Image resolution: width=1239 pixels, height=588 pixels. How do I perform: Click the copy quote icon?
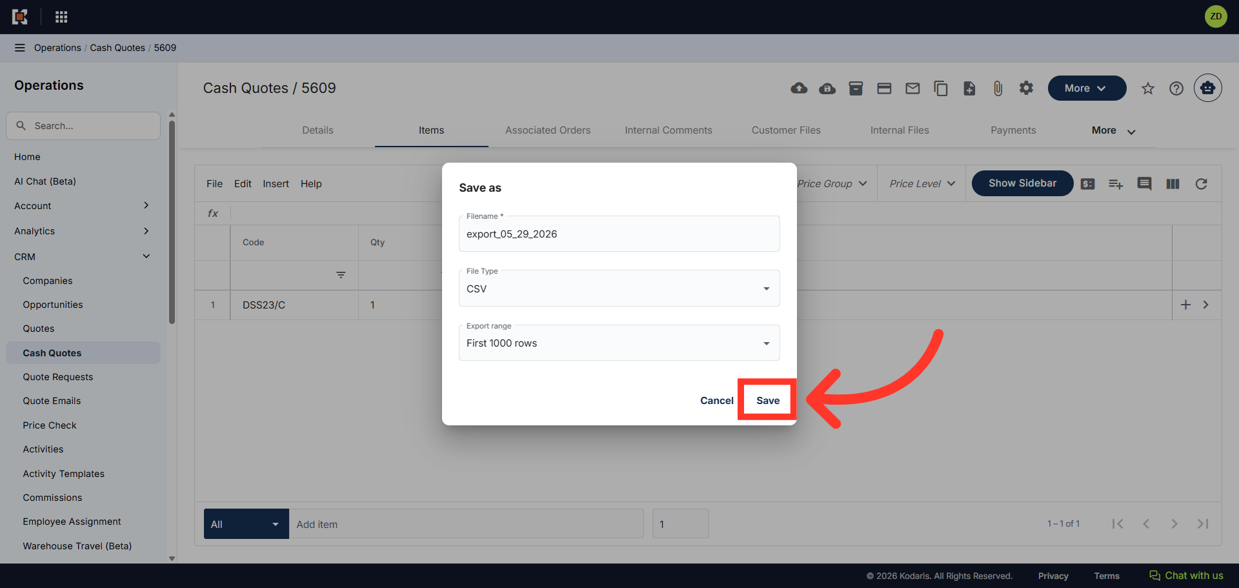[941, 88]
